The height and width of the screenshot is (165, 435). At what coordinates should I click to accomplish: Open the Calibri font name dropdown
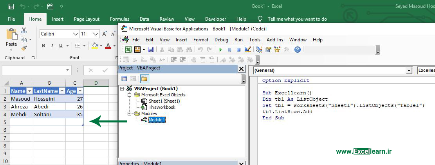click(x=76, y=34)
